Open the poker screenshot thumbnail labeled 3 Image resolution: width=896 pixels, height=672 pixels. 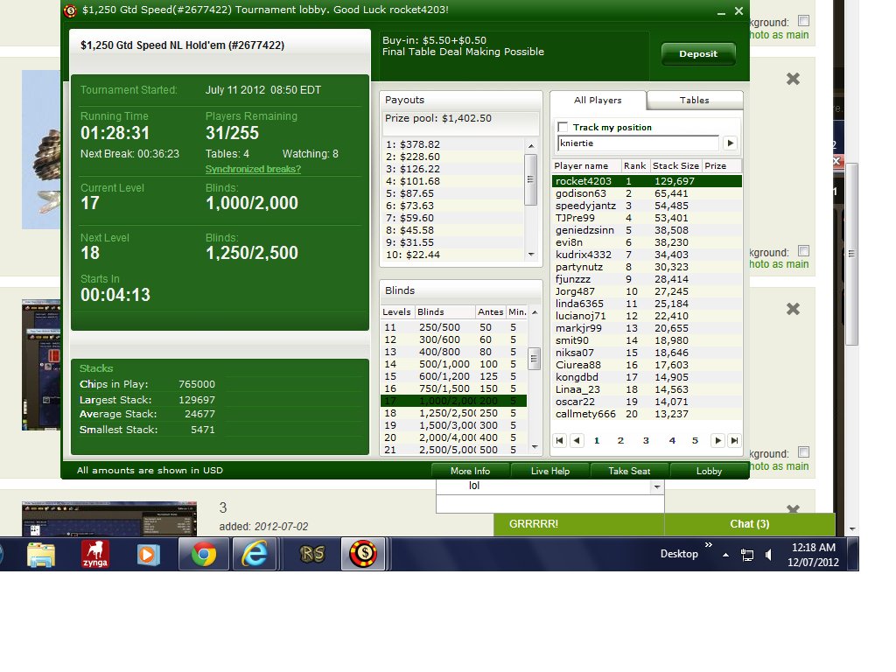[x=109, y=519]
